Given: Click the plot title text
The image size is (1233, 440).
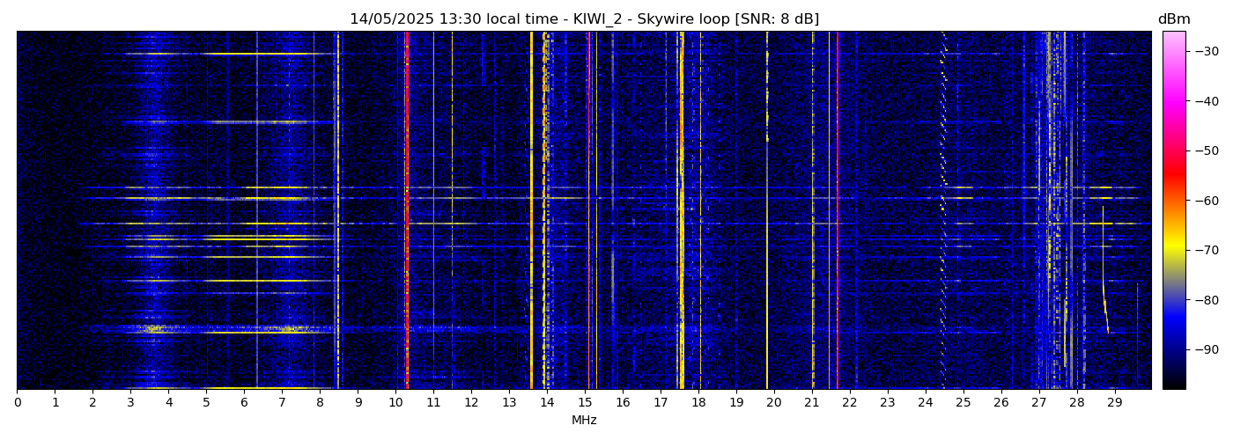Looking at the screenshot, I should (584, 19).
